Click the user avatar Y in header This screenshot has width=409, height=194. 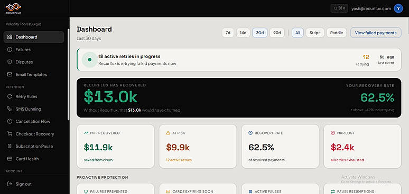click(398, 8)
